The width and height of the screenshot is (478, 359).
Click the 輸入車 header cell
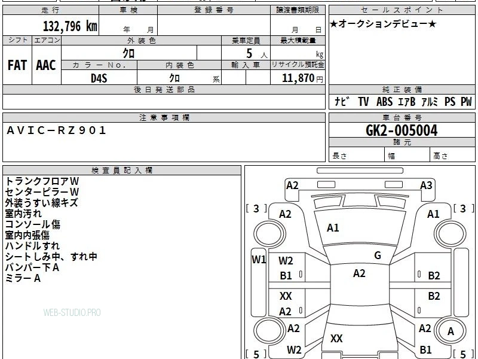point(246,65)
